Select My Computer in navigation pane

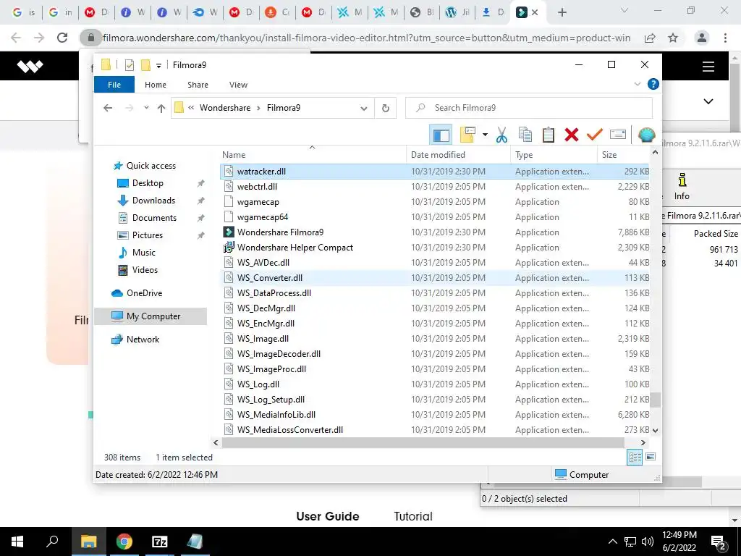point(151,316)
